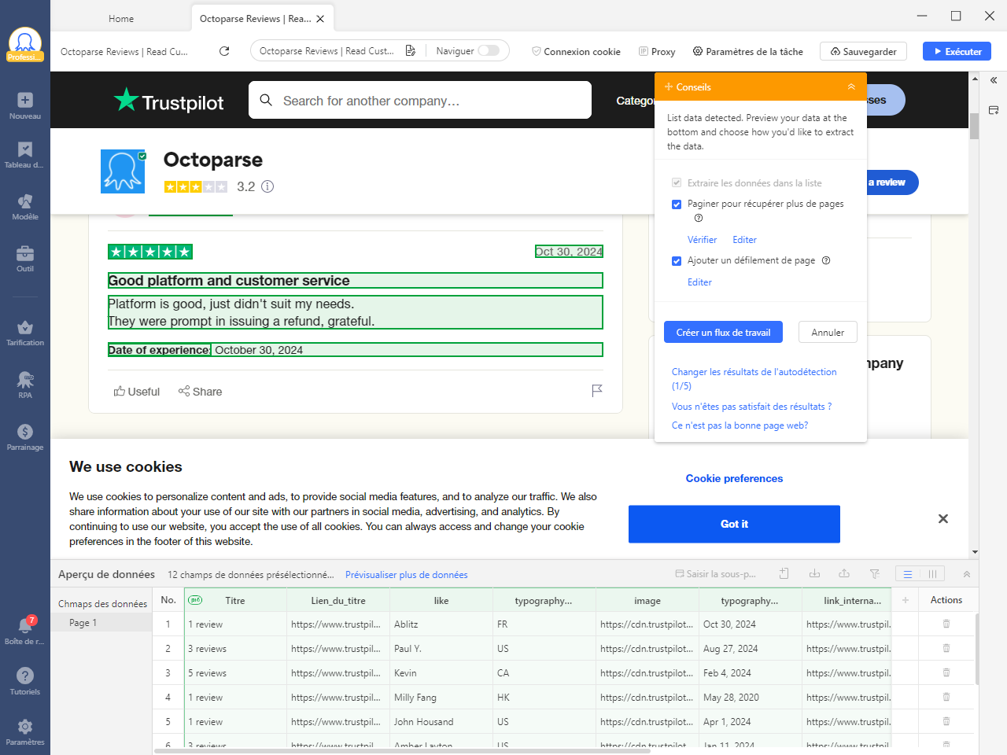Screen dimensions: 1007x755
Task: Click Useful on the review
Action: [137, 392]
